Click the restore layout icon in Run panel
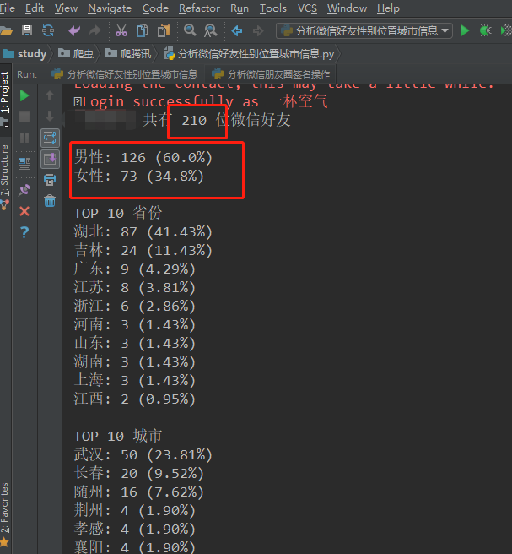The image size is (512, 554). click(24, 163)
